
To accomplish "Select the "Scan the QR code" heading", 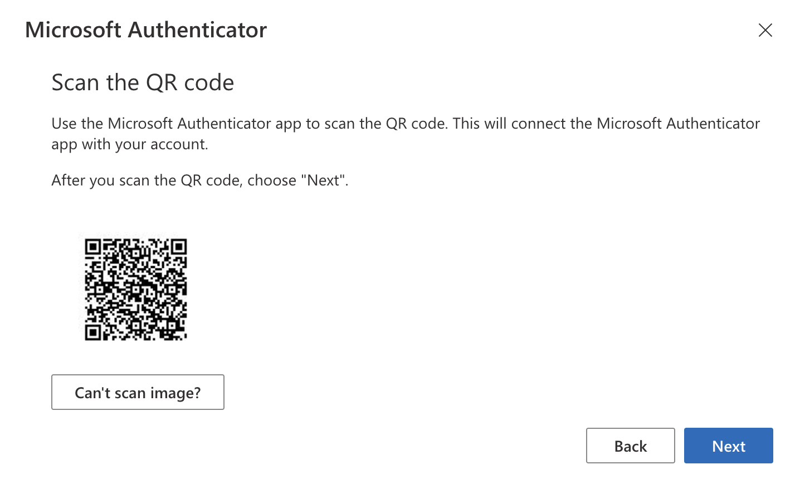I will pos(143,82).
